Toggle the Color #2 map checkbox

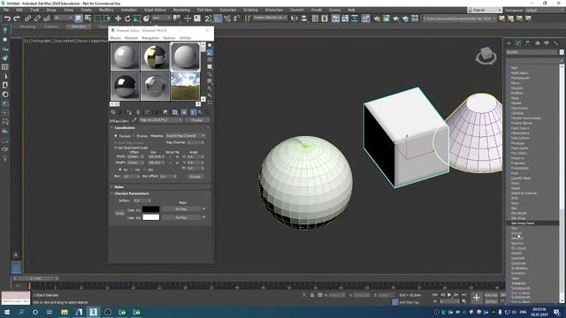point(204,217)
